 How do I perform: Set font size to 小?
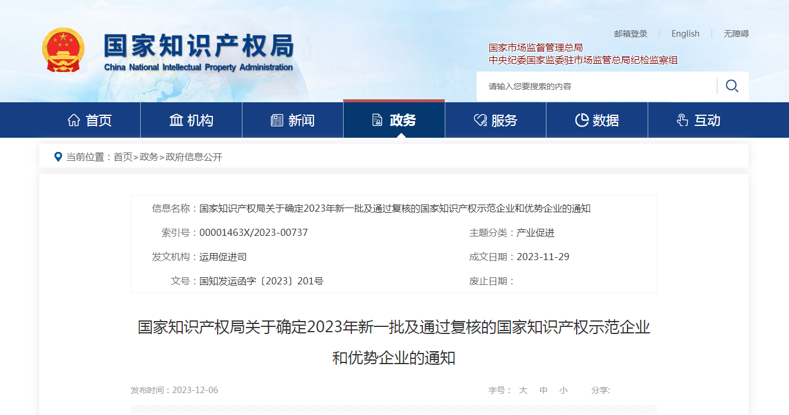tap(564, 390)
